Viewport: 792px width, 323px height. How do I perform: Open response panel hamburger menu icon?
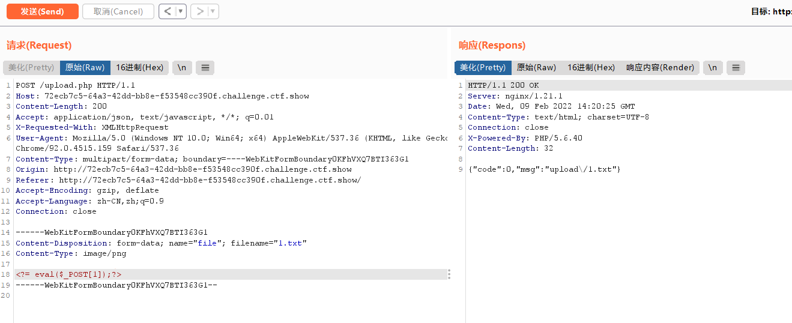tap(736, 67)
